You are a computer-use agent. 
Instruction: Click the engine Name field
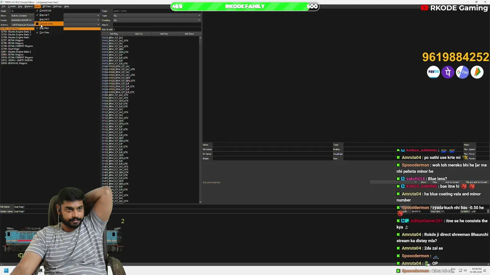[273, 145]
